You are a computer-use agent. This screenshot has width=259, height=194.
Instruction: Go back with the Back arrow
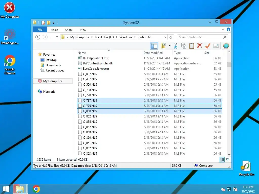point(38,37)
